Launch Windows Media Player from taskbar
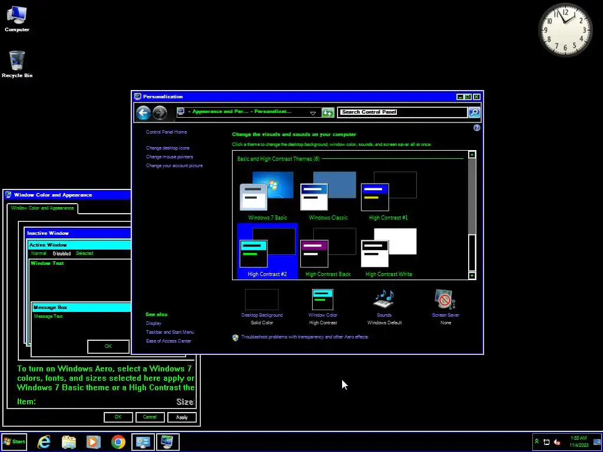Image resolution: width=603 pixels, height=452 pixels. pos(93,442)
